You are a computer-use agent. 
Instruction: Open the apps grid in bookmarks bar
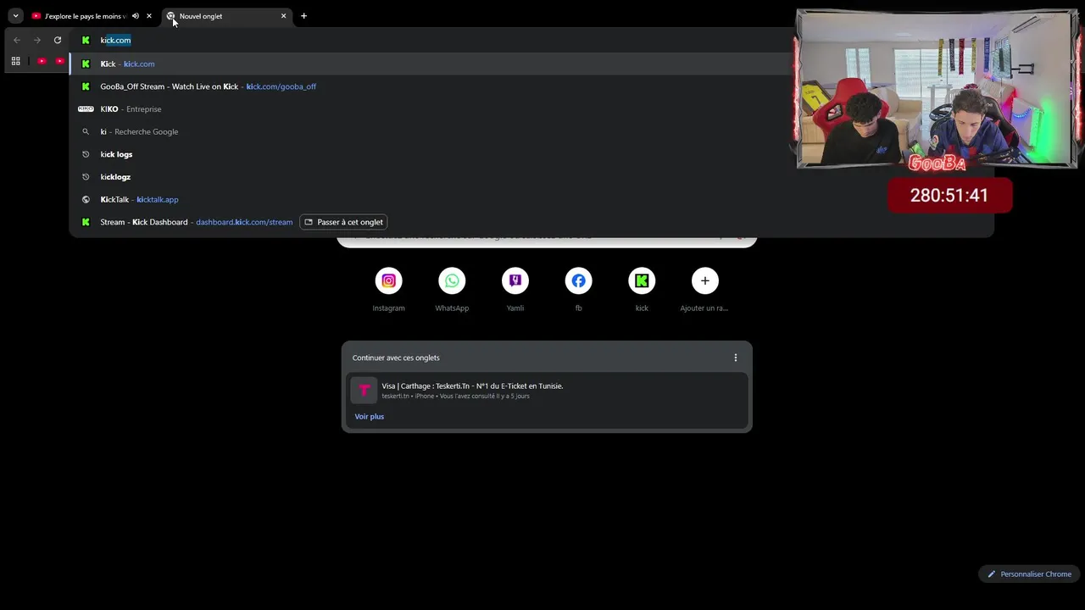[x=15, y=61]
